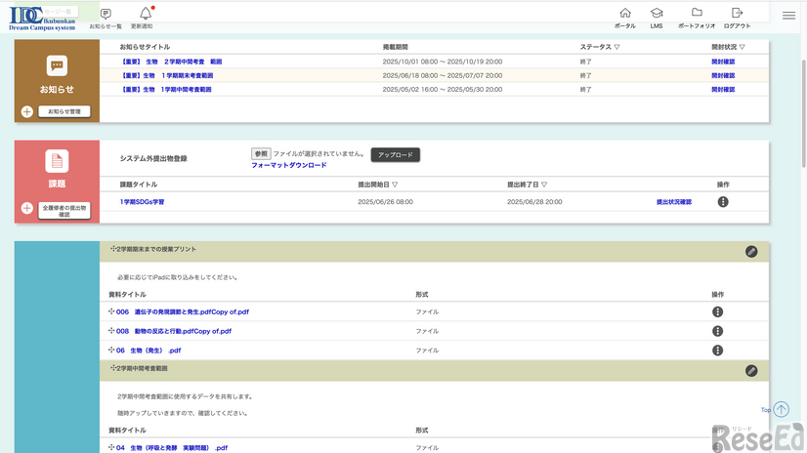Click 掲載期間 2025/10/01 08:00 ～ 2025/10/19 20:00
This screenshot has width=807, height=453.
pos(443,62)
